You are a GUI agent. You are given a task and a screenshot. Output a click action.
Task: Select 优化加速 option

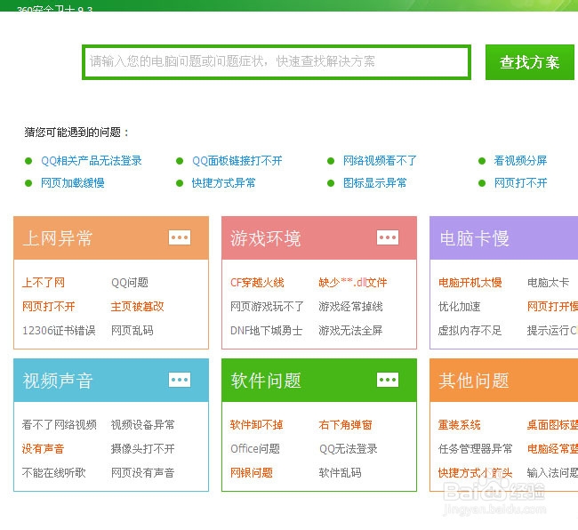[x=460, y=307]
